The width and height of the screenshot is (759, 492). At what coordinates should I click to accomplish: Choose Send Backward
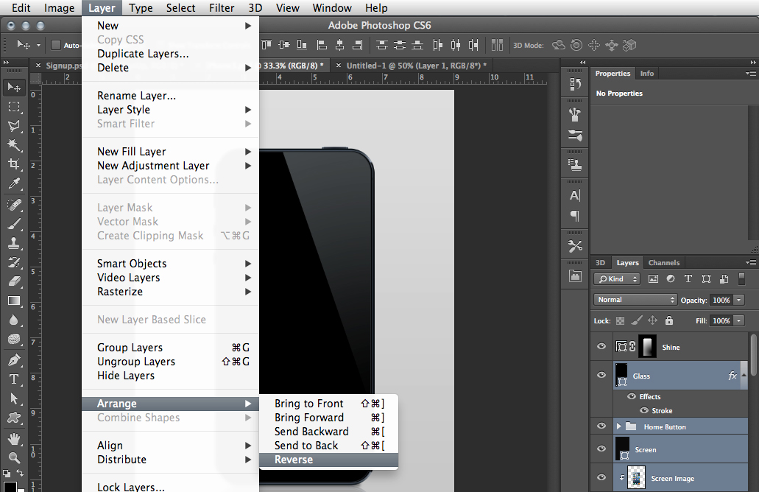[x=328, y=432]
